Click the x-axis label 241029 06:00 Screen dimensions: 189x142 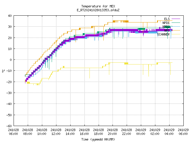pos(183,132)
